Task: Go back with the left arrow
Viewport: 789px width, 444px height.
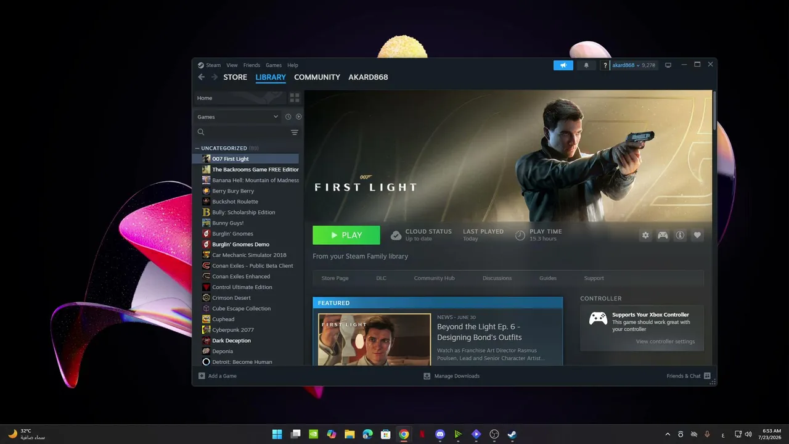Action: (201, 77)
